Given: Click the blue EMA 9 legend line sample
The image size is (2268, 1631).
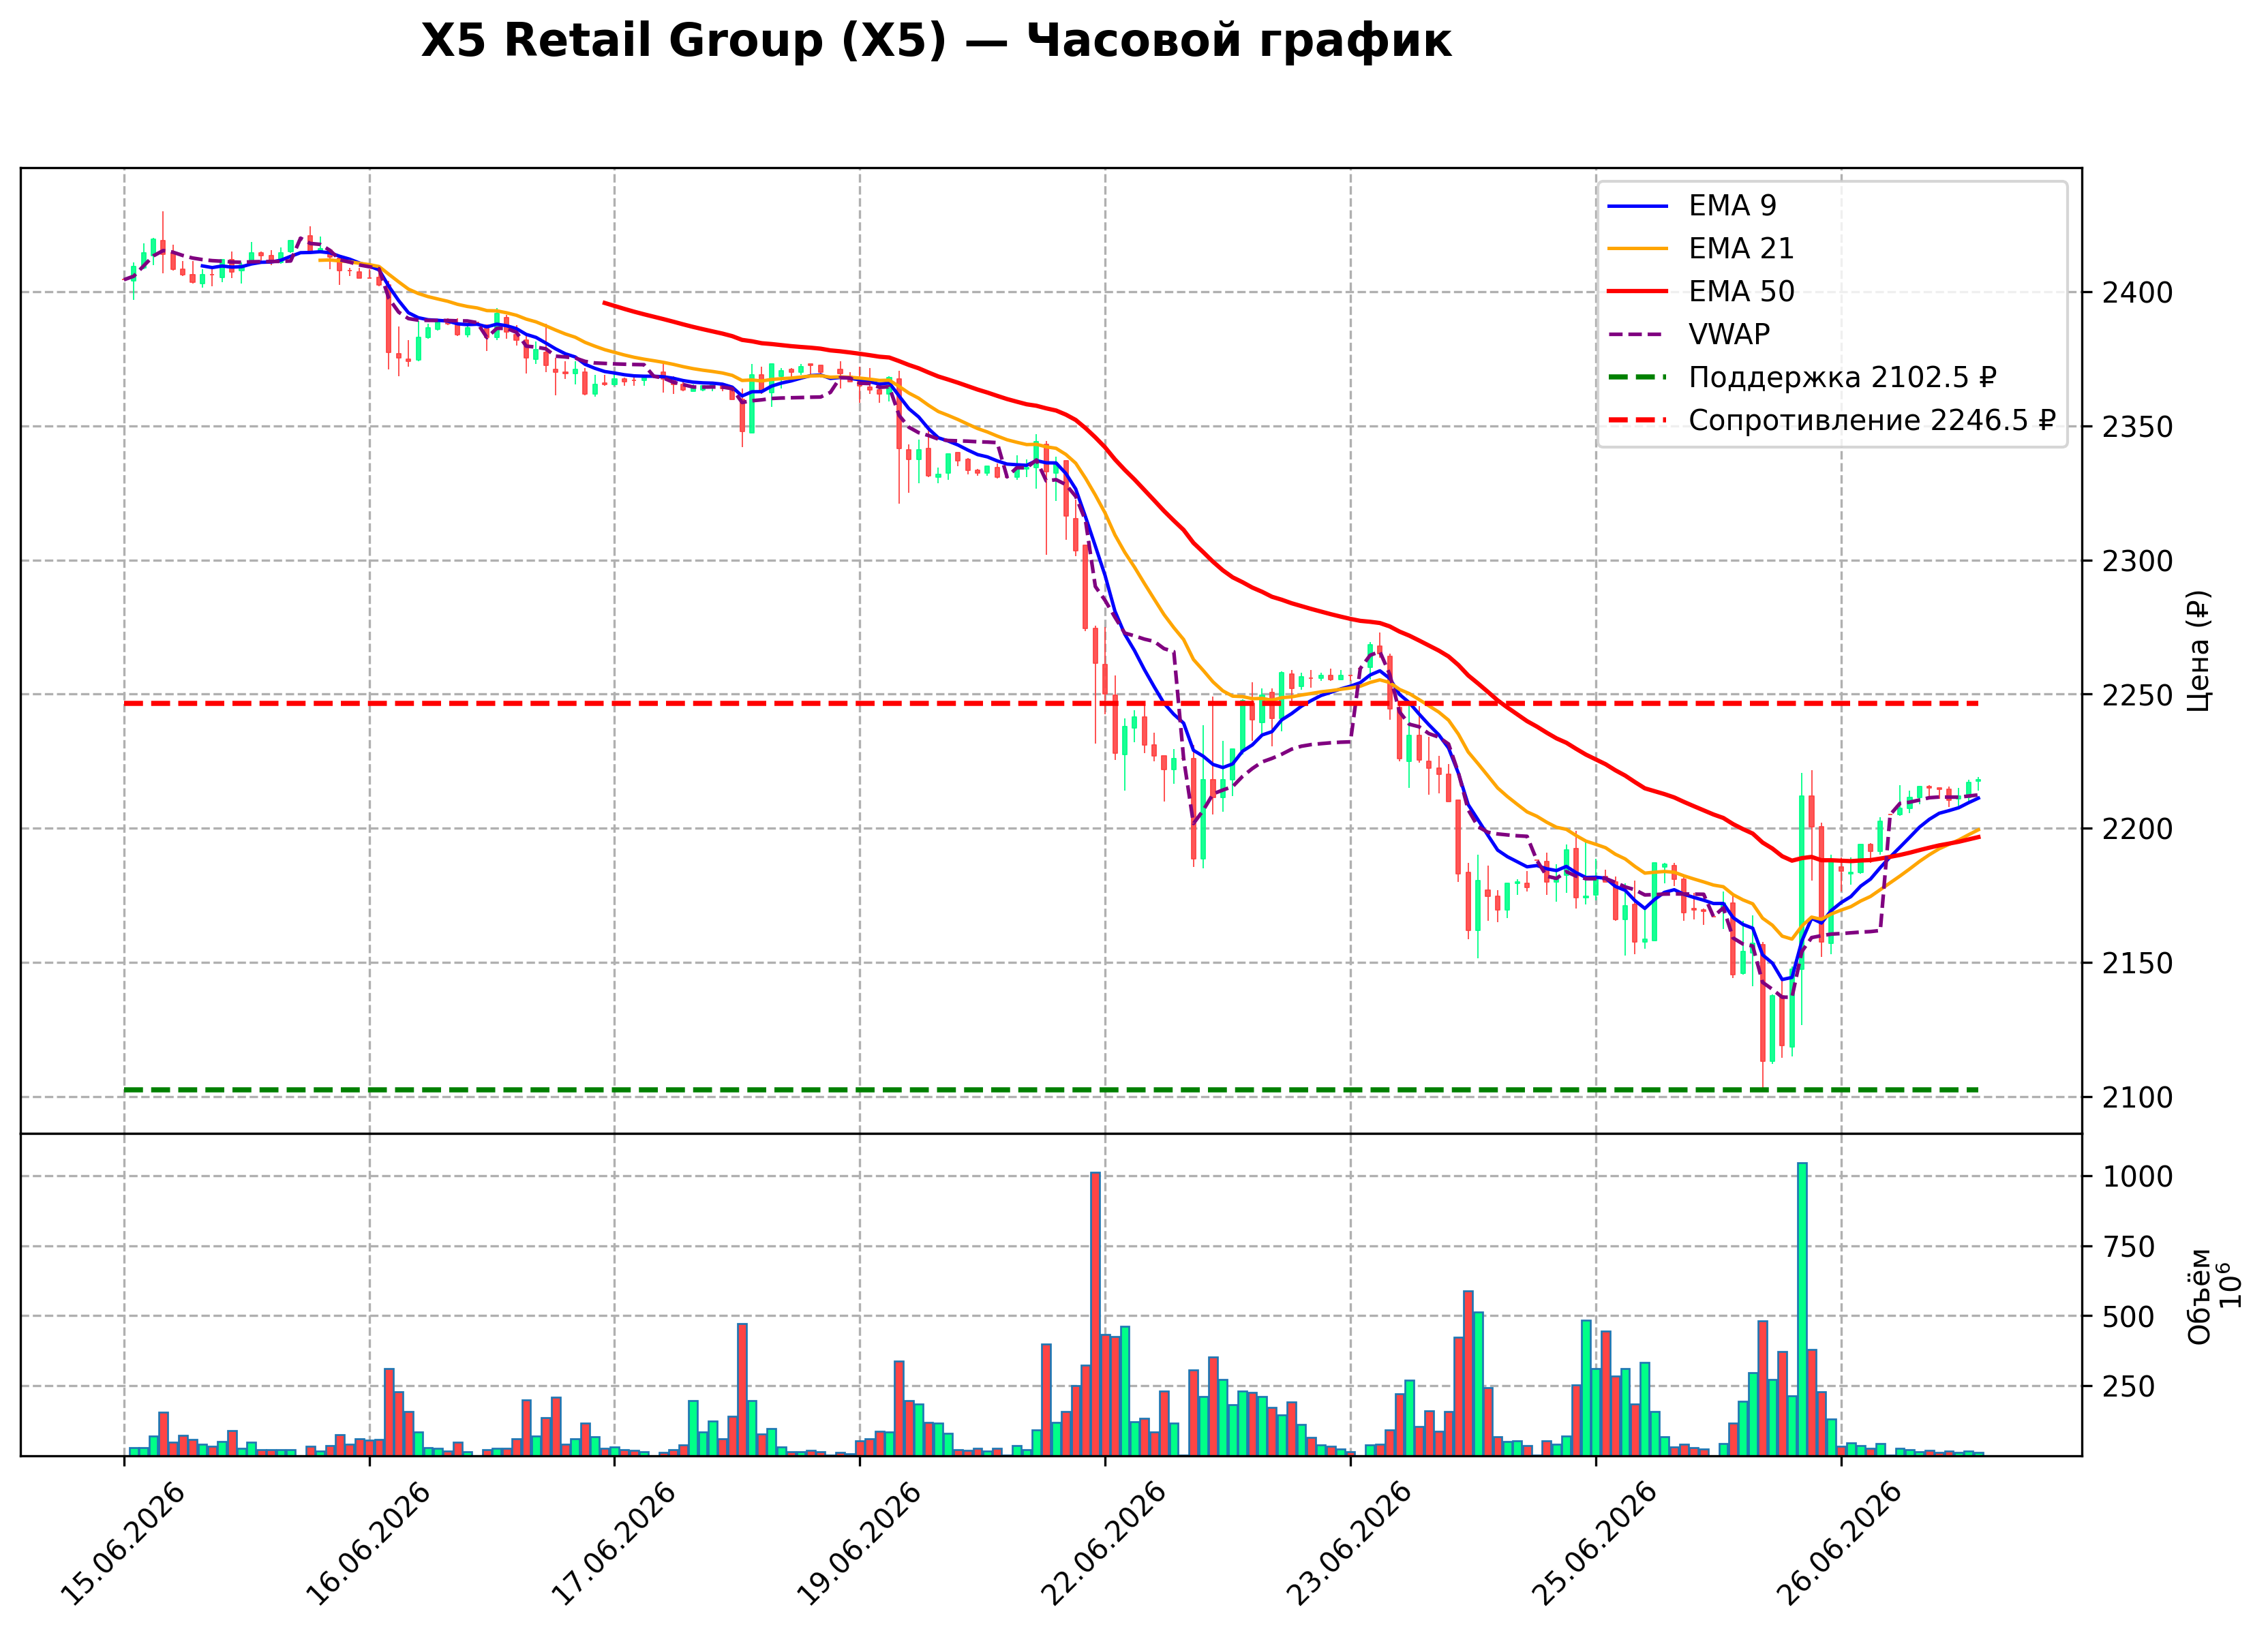Looking at the screenshot, I should 1637,206.
